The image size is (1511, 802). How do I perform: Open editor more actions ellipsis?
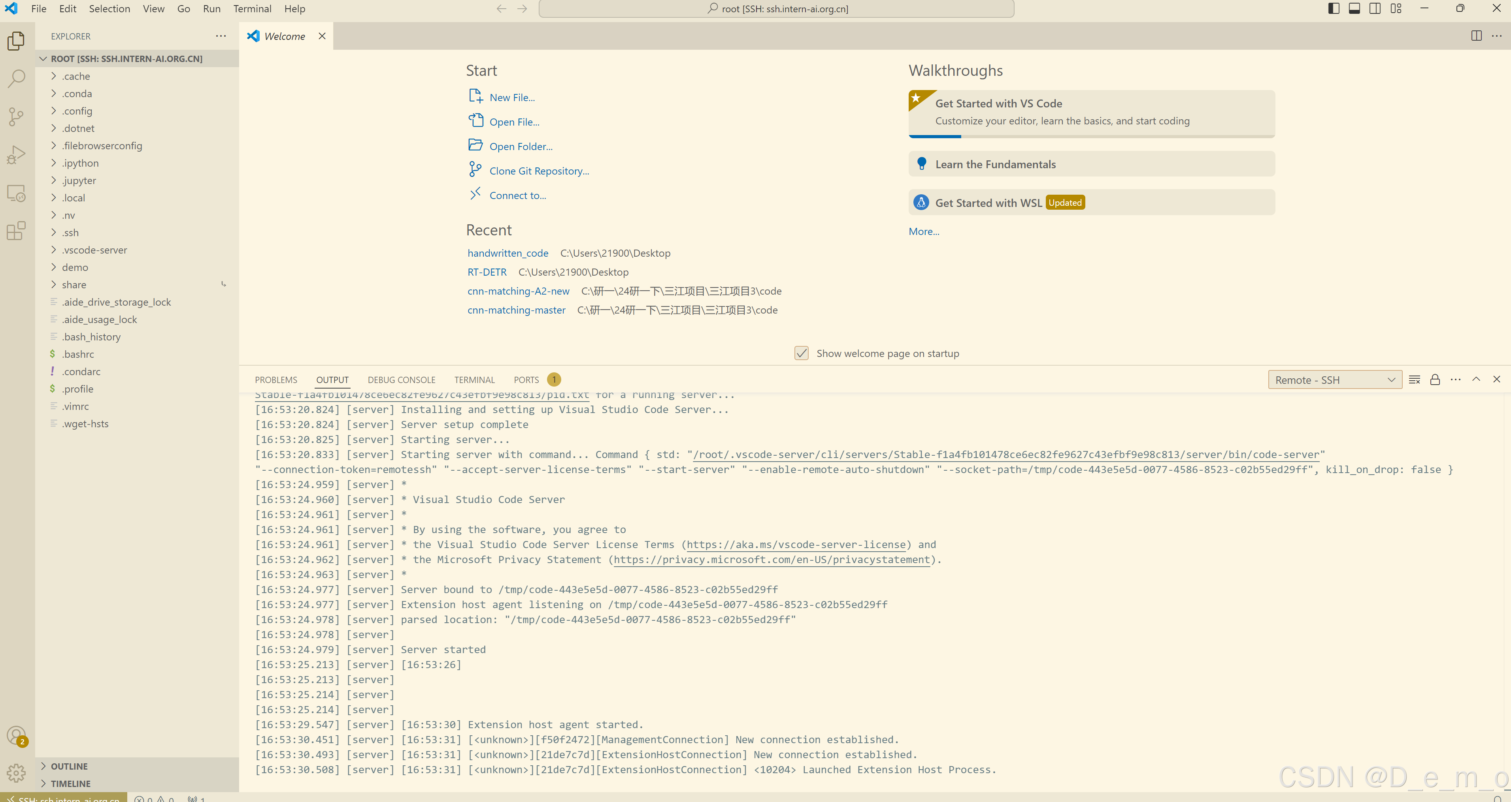coord(1497,36)
